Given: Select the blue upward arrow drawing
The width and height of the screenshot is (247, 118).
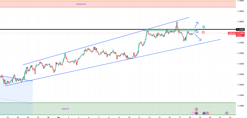Looking at the screenshot, I should coord(196,25).
